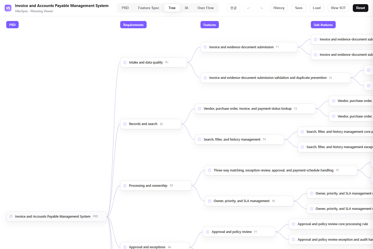Select Search, filter, history management core sub-feature
This screenshot has height=249, width=373.
click(335, 132)
